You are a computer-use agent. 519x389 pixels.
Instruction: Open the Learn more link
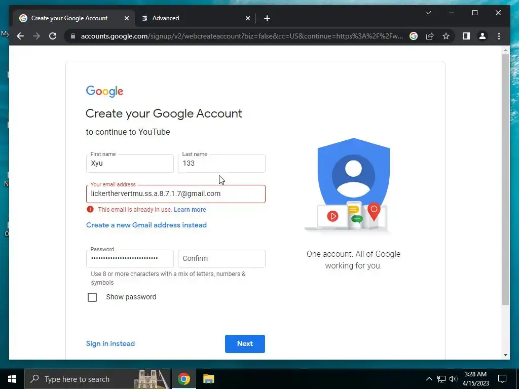(190, 209)
